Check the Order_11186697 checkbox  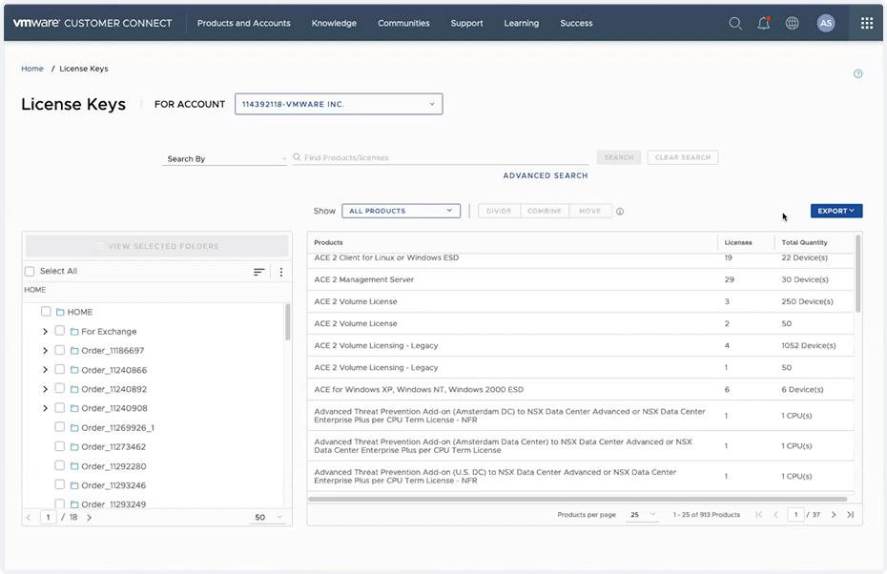coord(59,350)
